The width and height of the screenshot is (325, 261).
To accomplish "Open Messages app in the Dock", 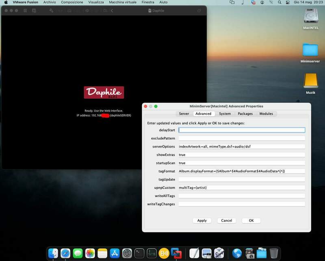I will click(x=78, y=253).
